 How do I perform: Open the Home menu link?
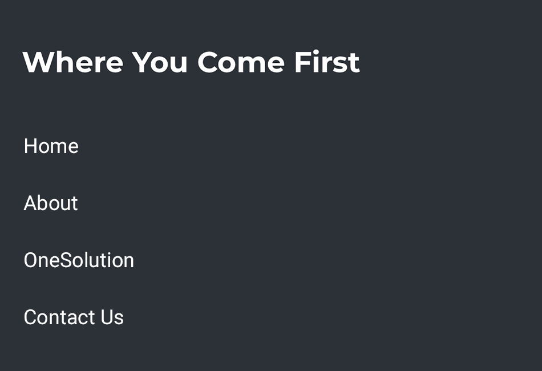coord(51,146)
